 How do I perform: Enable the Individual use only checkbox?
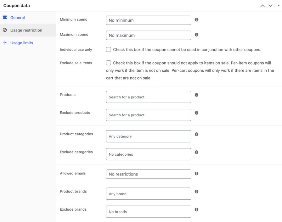click(109, 49)
